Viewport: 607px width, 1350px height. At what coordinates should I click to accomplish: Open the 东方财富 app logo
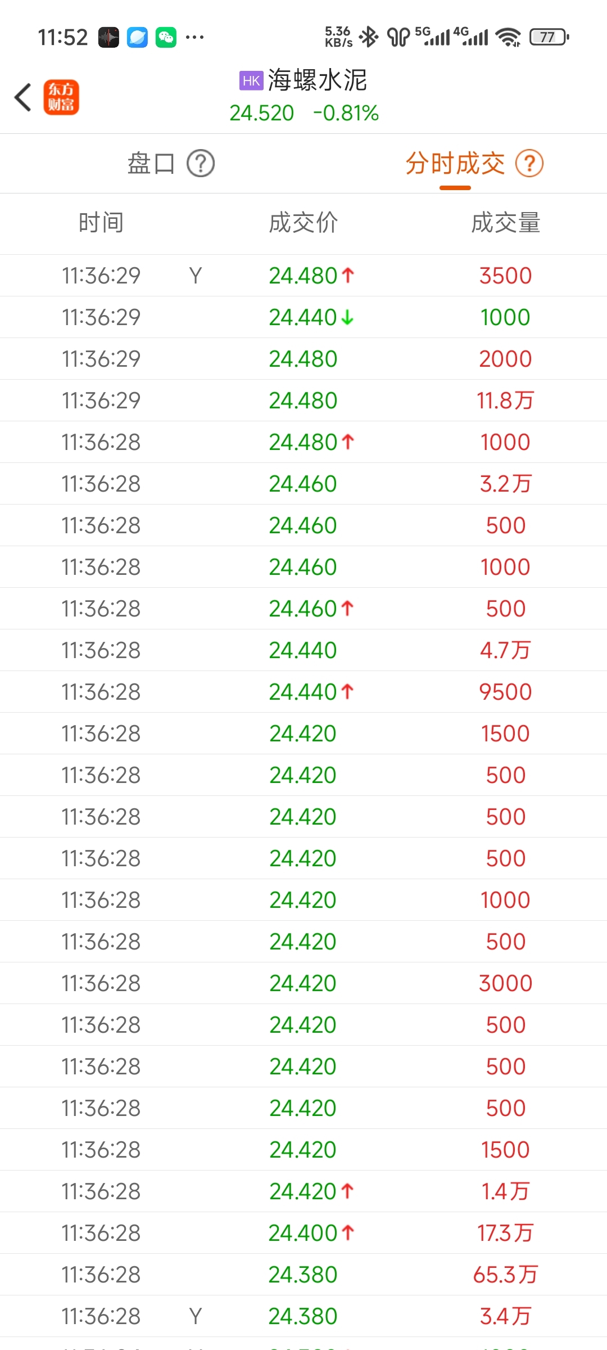tap(61, 97)
